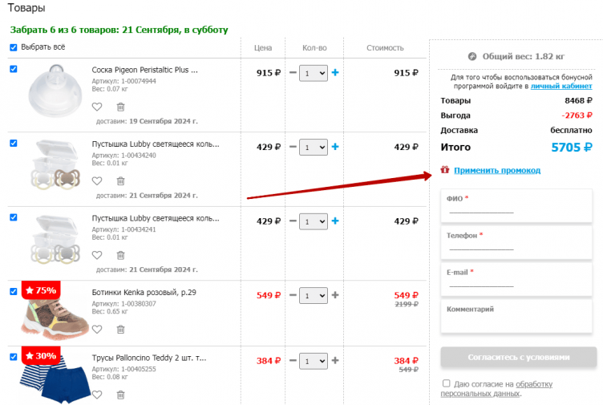Increase quantity of Pigeon nipple with plus
603x405 pixels.
[335, 73]
